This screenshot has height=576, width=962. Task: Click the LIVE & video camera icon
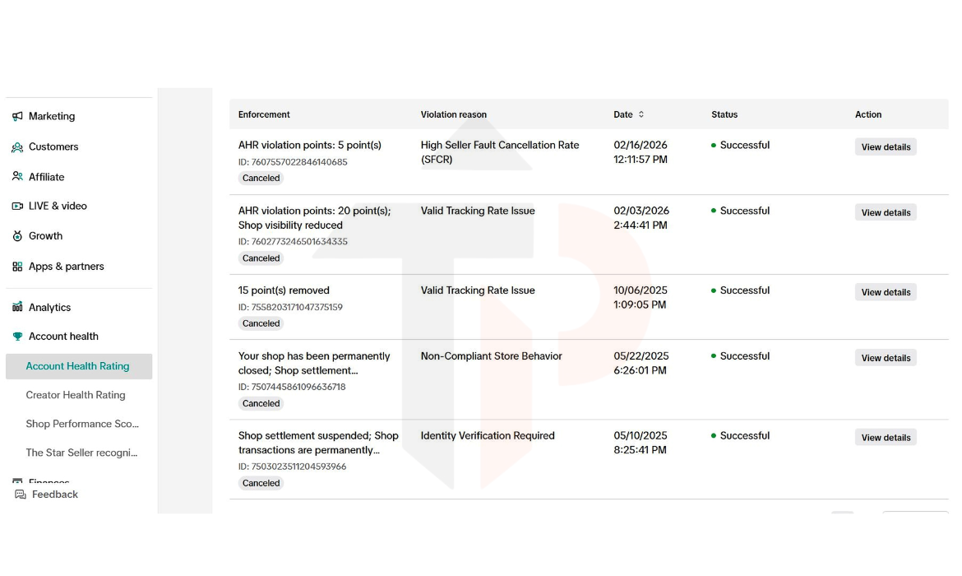17,207
